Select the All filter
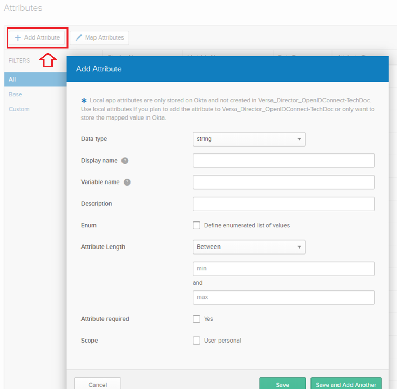Viewport: 406px width, 392px height. (x=12, y=80)
